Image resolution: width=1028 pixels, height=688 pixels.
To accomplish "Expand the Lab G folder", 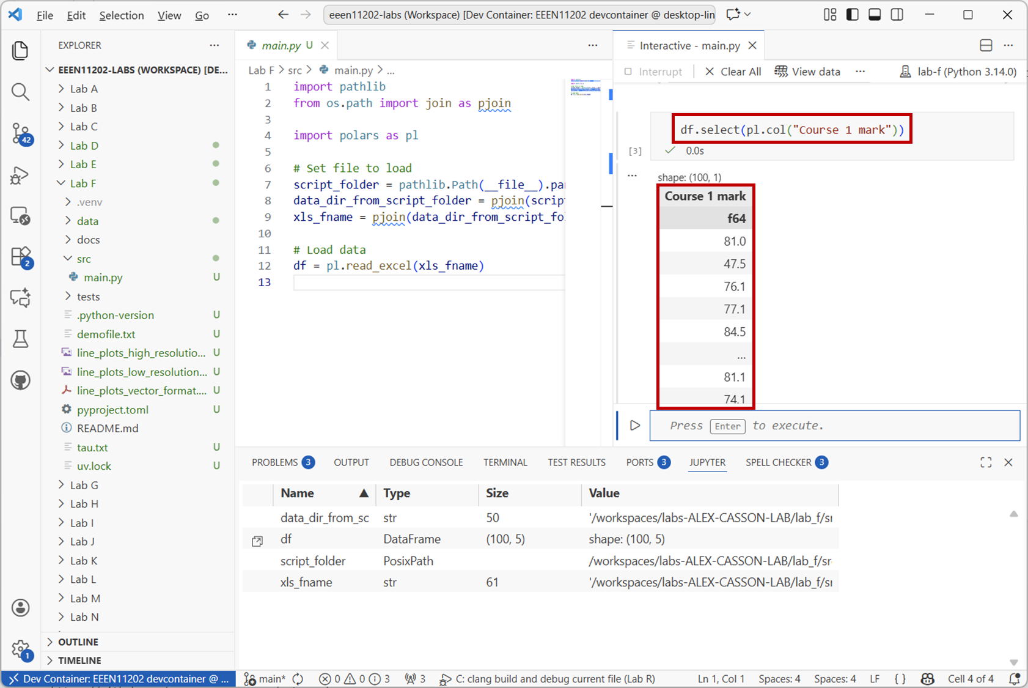I will [x=84, y=485].
